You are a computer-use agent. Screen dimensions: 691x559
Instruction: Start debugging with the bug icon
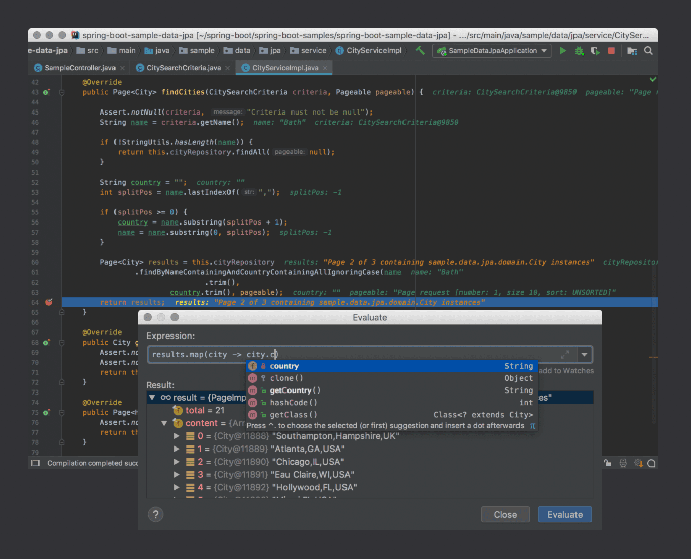pyautogui.click(x=579, y=51)
